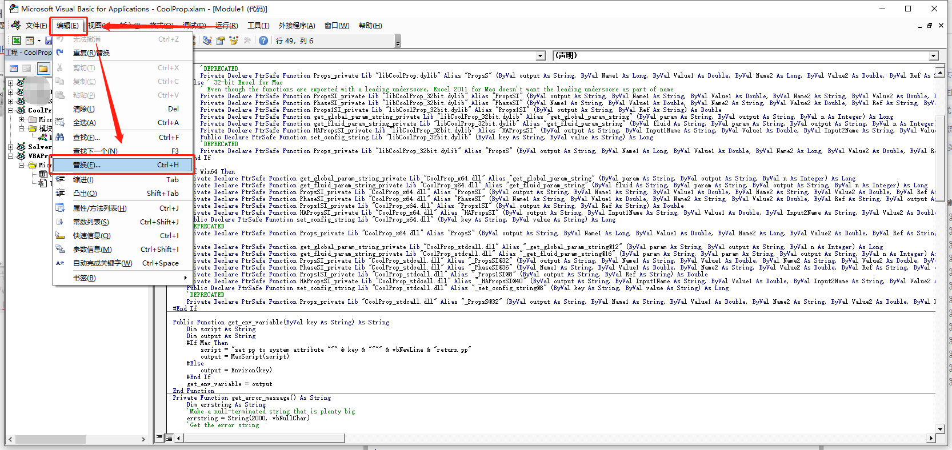This screenshot has height=450, width=952.
Task: Collapse the 模块 folder node
Action: [22, 128]
